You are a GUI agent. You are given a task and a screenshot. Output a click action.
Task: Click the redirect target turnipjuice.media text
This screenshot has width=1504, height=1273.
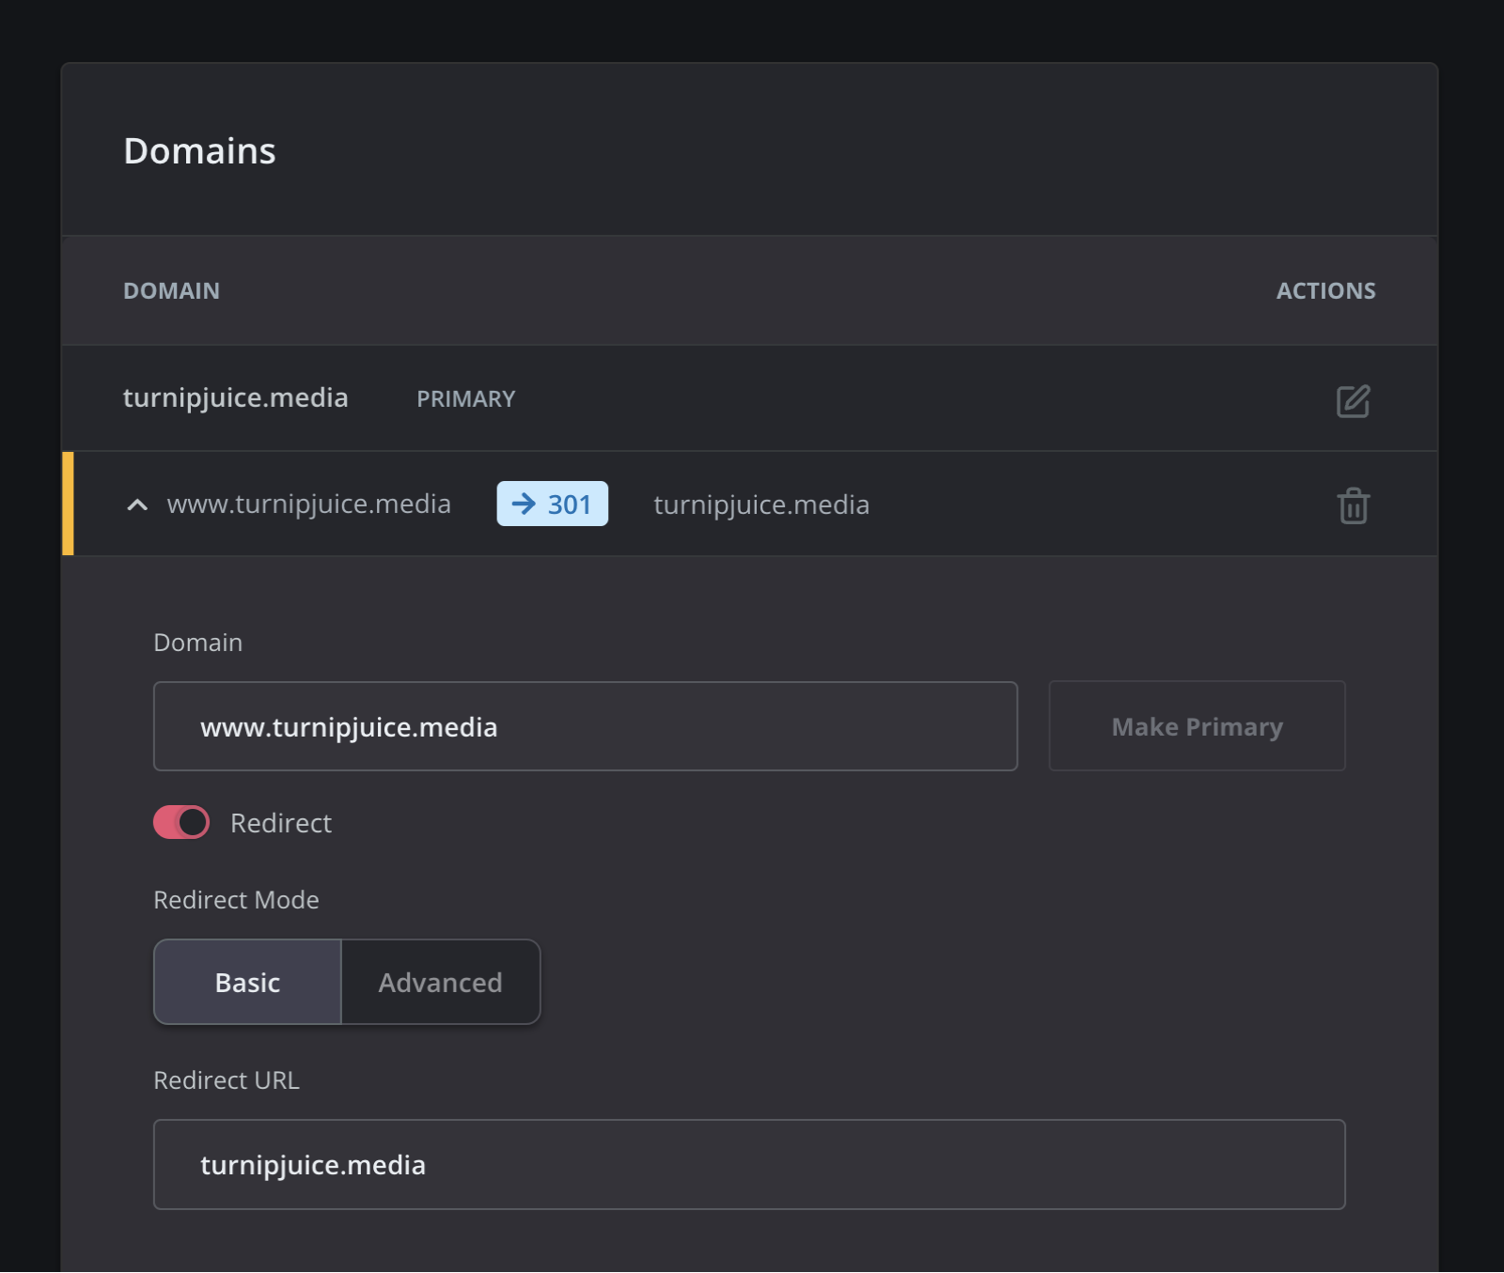761,505
